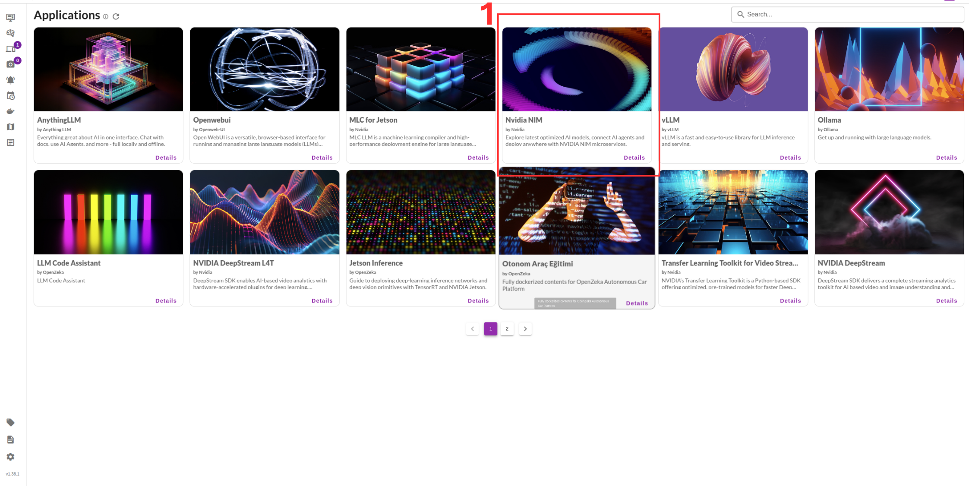Click the 'by Anything LLM' author text
Viewport: 969px width, 486px height.
(54, 129)
